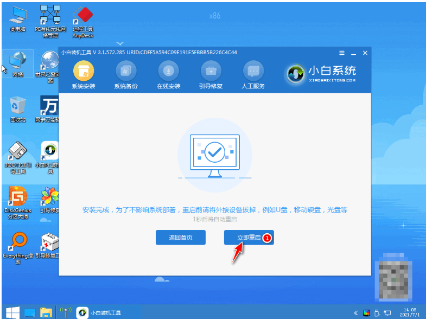Switch to the 系统备份 tab

(x=125, y=75)
